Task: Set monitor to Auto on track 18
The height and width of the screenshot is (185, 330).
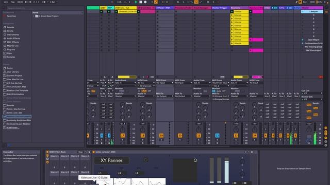Action: [144, 91]
